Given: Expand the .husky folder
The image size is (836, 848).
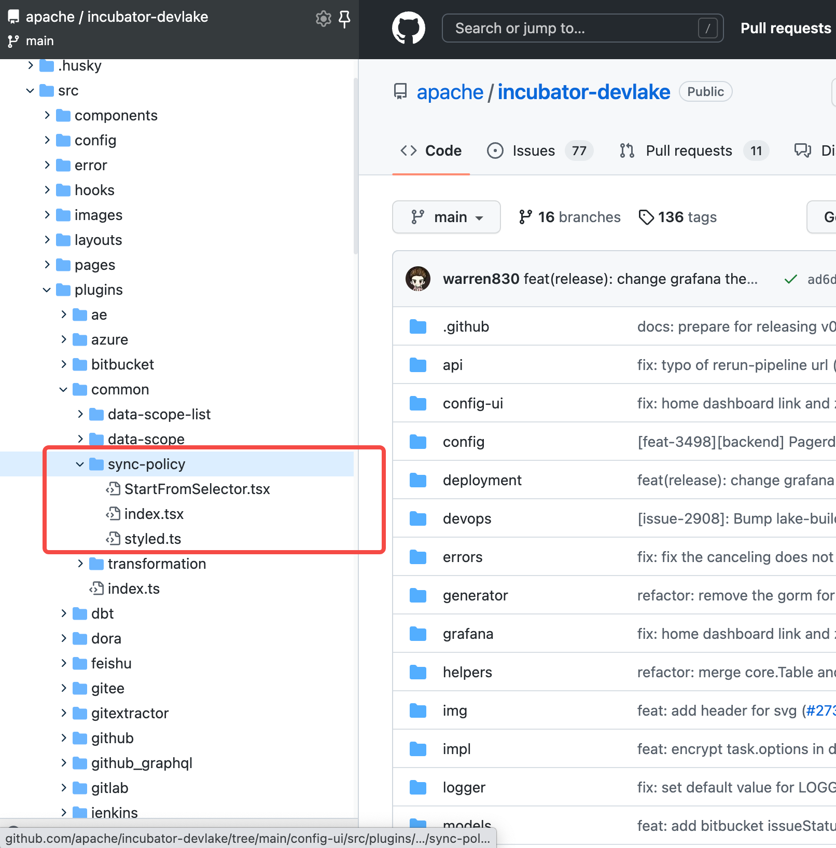Looking at the screenshot, I should 30,65.
